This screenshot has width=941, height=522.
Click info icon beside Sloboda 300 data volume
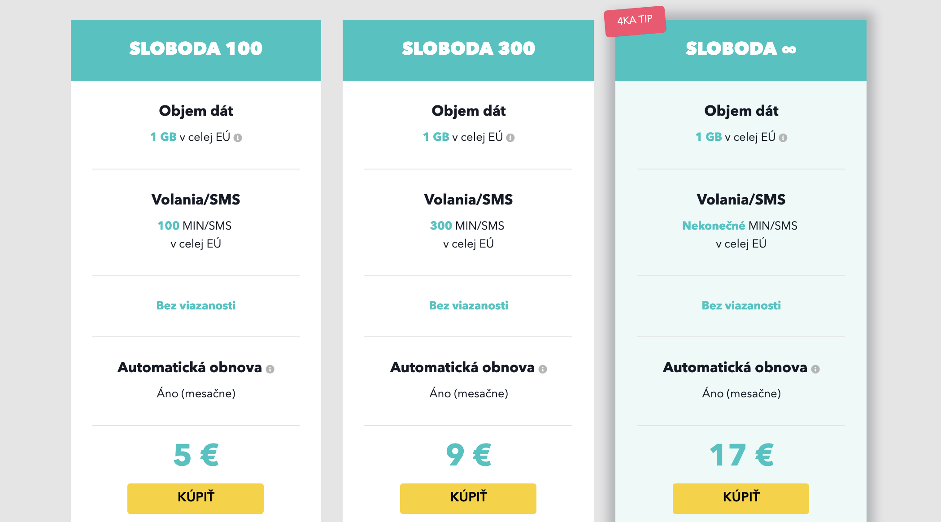(510, 138)
